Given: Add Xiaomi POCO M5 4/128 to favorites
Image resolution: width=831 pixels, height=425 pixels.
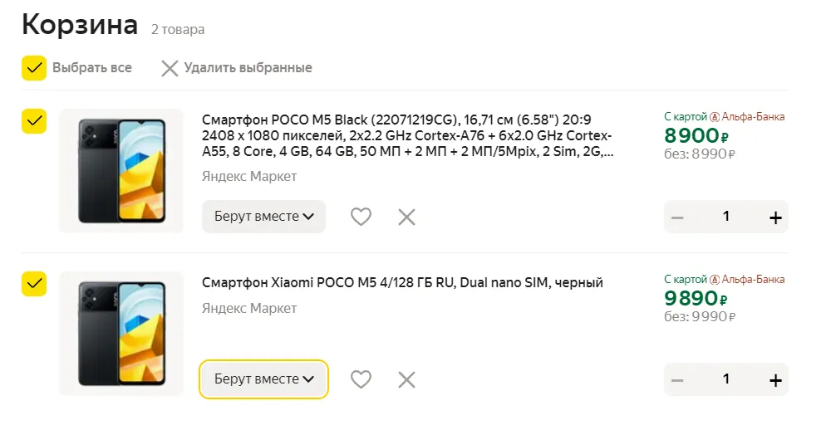Looking at the screenshot, I should 360,379.
